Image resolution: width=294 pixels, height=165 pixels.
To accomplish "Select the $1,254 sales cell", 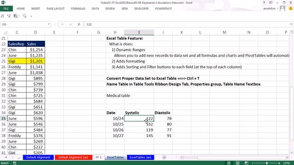I will [x=36, y=50].
